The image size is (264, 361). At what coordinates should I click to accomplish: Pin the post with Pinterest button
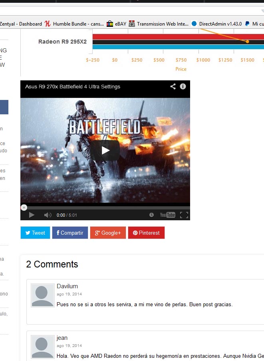[x=146, y=233]
